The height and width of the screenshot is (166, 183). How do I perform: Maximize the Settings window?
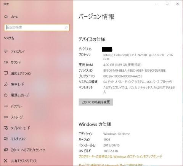(x=167, y=4)
